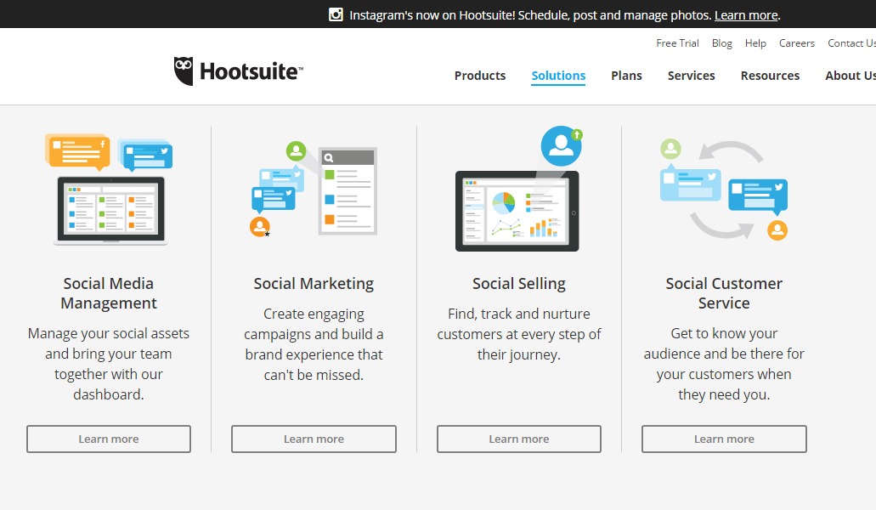Open the Free Trial link

[677, 42]
